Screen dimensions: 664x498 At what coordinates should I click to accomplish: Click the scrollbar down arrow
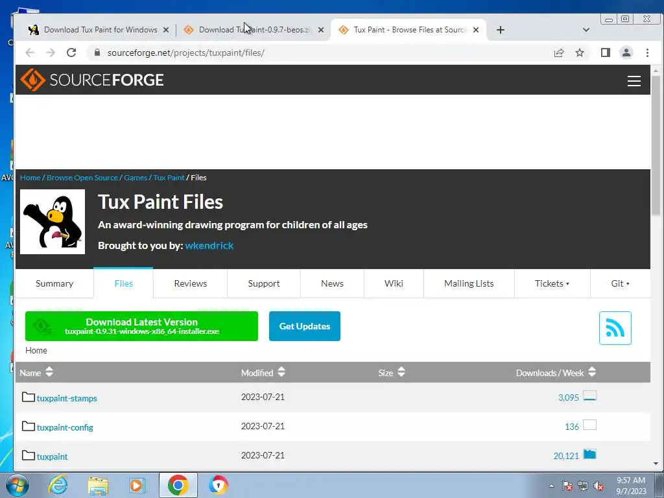pyautogui.click(x=656, y=464)
